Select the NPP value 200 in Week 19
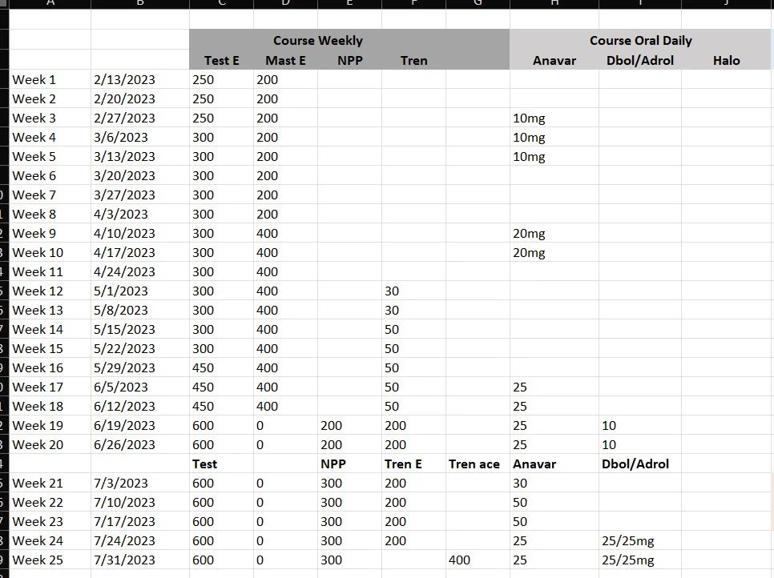Viewport: 774px width, 578px height. coord(331,426)
